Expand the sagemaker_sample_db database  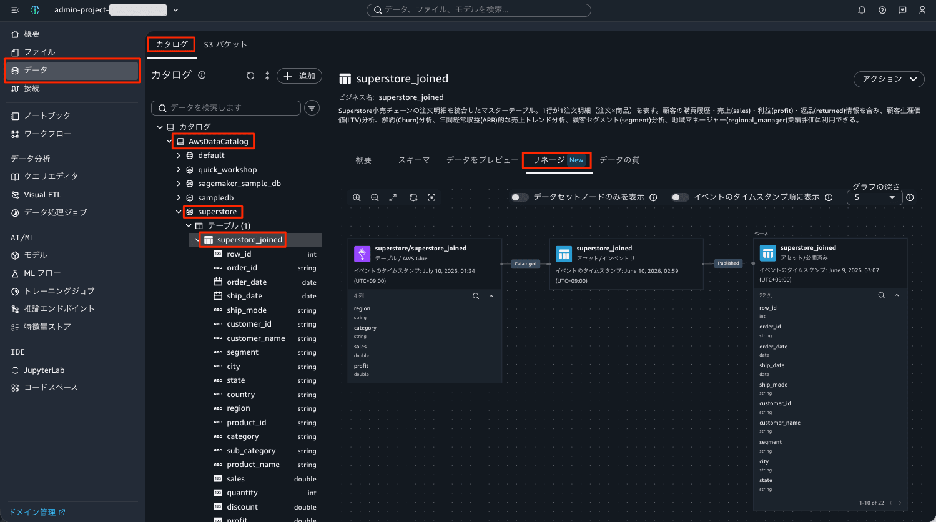point(179,184)
